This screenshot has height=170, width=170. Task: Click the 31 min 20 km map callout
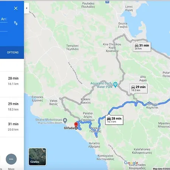click(142, 47)
